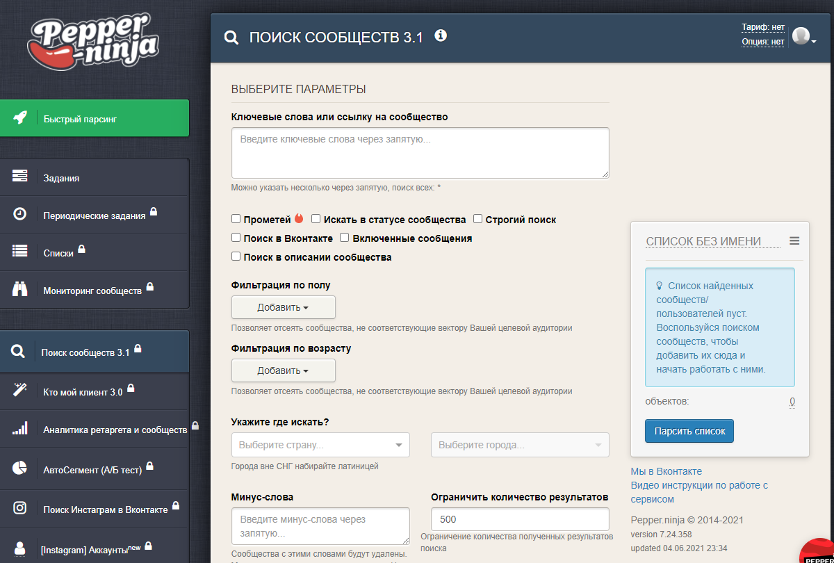This screenshot has height=563, width=834.
Task: Enable Поиск в Вконтакте checkbox
Action: 236,238
